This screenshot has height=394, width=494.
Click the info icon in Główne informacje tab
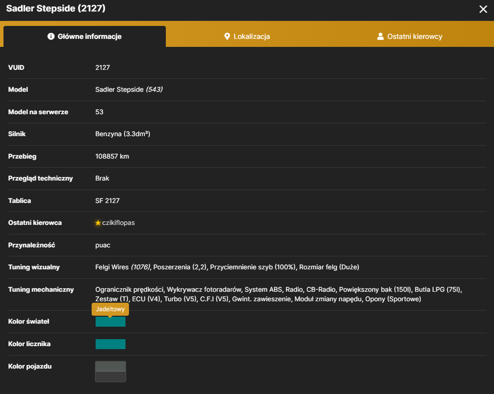point(51,36)
